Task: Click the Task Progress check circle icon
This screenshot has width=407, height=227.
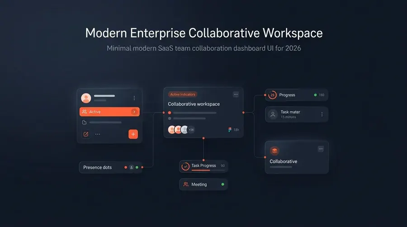Action: tap(185, 166)
